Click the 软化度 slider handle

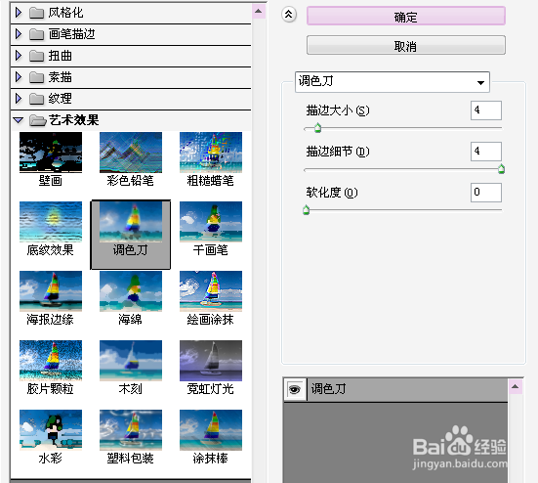tap(307, 210)
